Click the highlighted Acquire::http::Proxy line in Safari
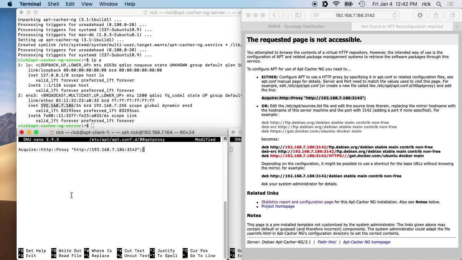 pos(313,98)
